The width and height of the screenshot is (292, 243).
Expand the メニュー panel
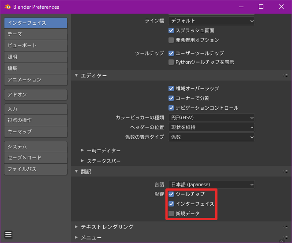[x=76, y=237]
